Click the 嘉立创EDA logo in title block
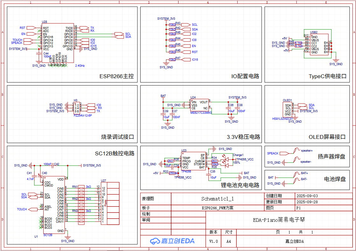 [172, 241]
